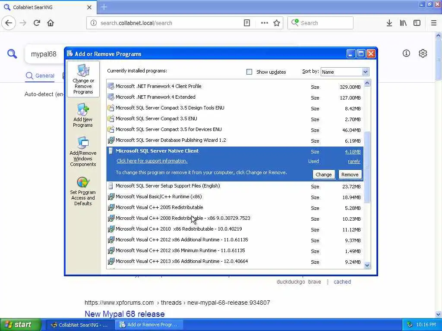
Task: Reload the page in Firefox
Action: 37,23
